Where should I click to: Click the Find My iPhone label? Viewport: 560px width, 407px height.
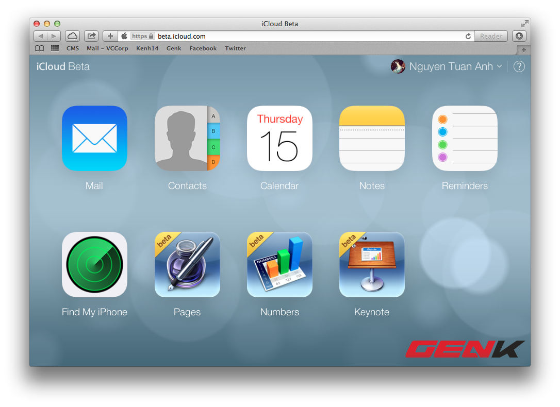[x=95, y=312]
